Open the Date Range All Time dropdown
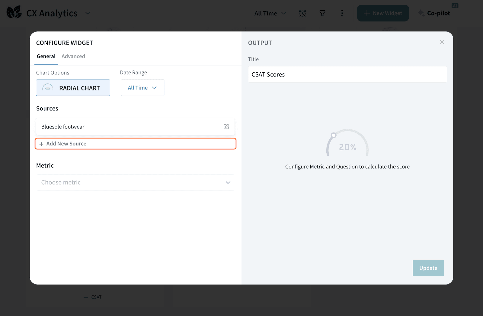 (142, 88)
